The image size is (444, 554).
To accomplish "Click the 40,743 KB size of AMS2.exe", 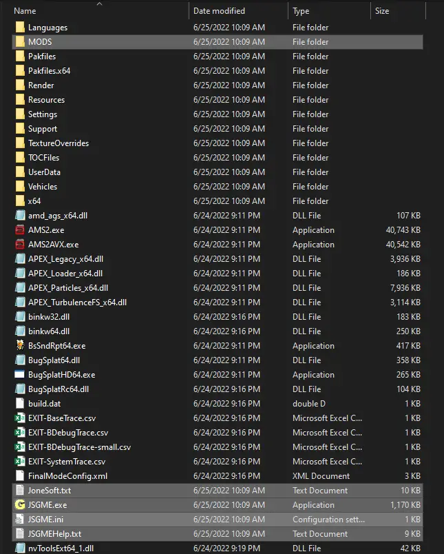I will 403,230.
